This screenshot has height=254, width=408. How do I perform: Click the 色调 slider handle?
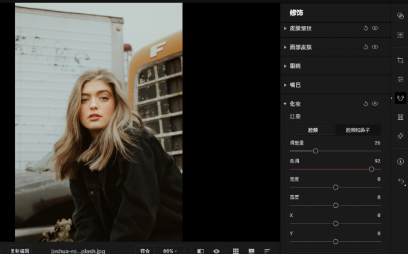[x=371, y=170]
